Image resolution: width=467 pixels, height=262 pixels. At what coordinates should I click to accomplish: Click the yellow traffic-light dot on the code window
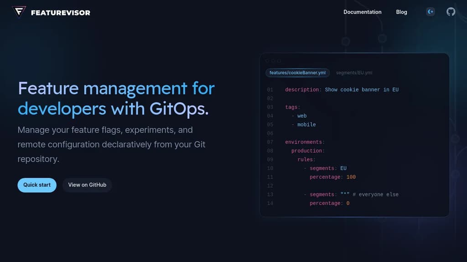tap(274, 60)
